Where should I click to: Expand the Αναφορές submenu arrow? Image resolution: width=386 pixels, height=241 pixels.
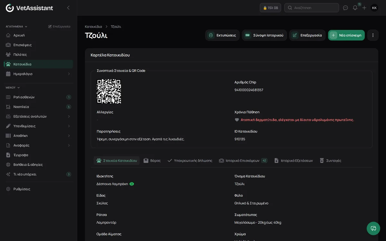click(x=69, y=145)
